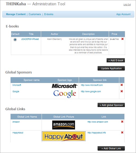136x153 pixels.
Task: Delete the LEADERSHIPtweet e-book red X
Action: click(x=122, y=39)
